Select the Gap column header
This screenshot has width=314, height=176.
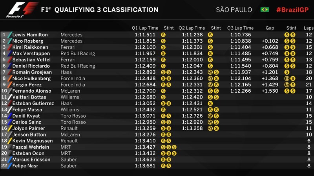coord(270,28)
